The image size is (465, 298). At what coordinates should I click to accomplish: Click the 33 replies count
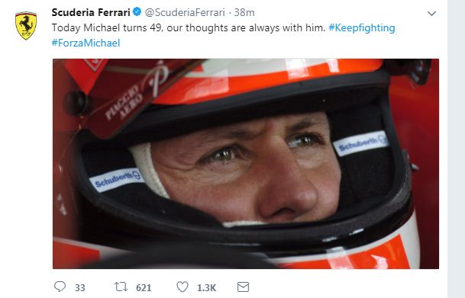click(79, 287)
